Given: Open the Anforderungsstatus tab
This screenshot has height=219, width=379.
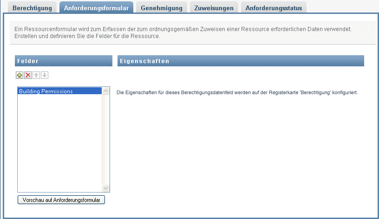Looking at the screenshot, I should (x=274, y=8).
